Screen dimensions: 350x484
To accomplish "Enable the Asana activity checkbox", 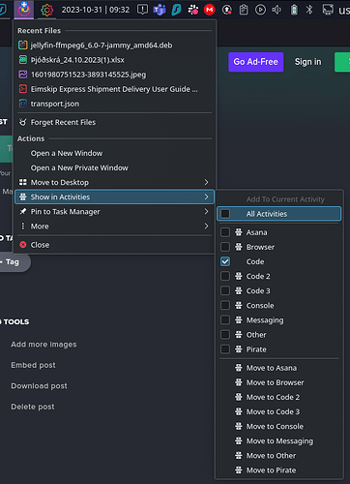I will tap(225, 232).
